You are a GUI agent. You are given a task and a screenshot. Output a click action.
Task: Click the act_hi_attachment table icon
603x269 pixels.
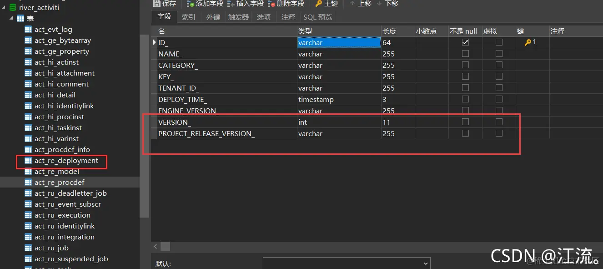pyautogui.click(x=28, y=73)
